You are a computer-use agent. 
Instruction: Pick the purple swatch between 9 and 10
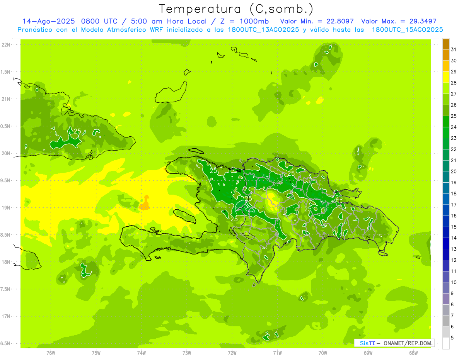[446, 288]
